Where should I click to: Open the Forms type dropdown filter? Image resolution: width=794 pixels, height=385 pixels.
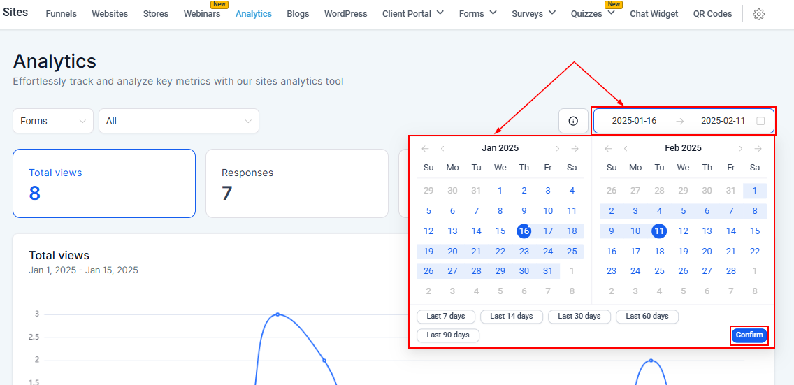[x=53, y=121]
